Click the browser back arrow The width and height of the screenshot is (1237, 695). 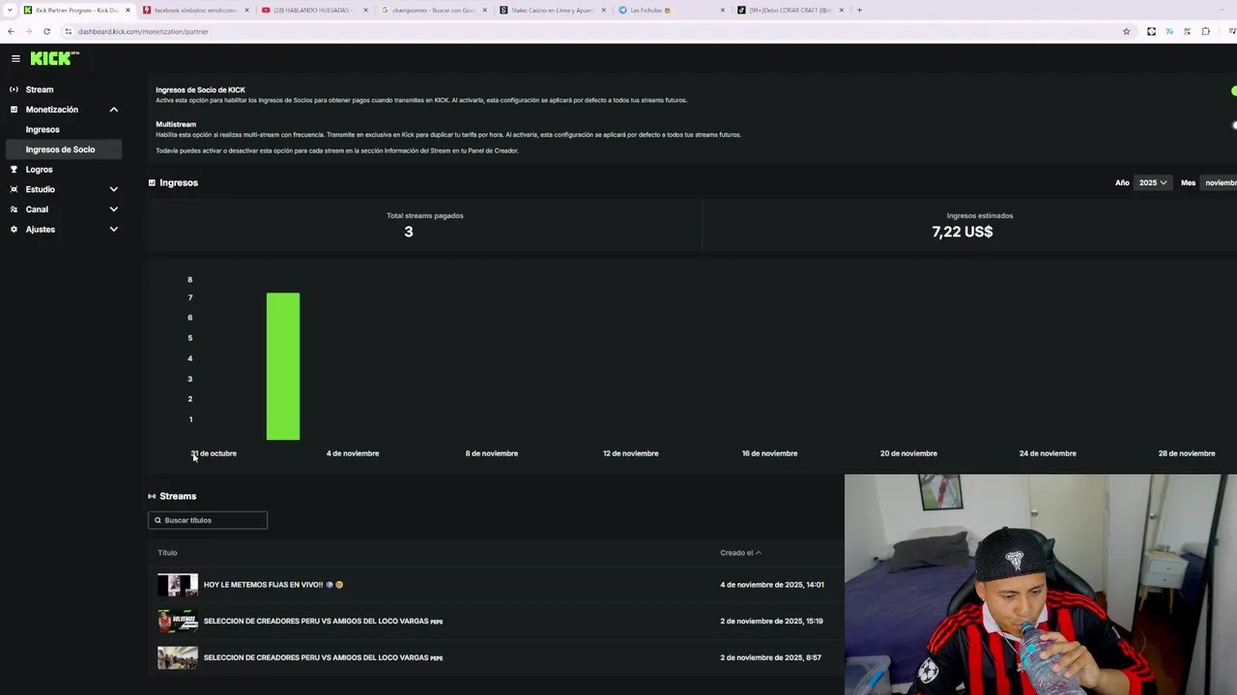[x=11, y=31]
